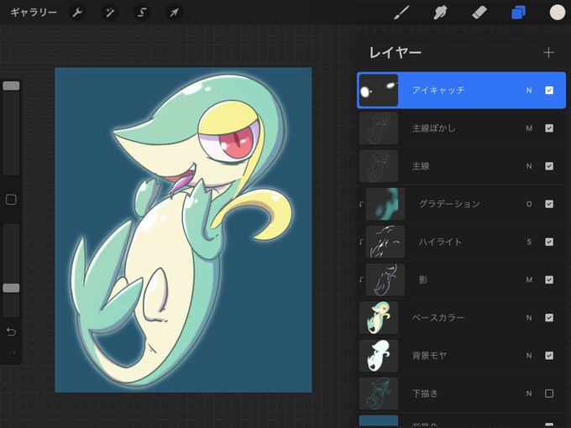Select the Eraser tool

[479, 13]
